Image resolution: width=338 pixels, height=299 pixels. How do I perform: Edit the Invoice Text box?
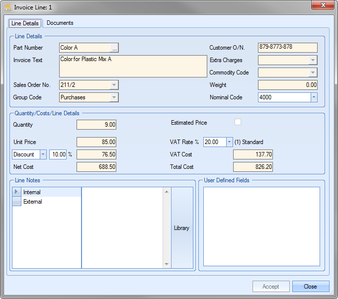click(x=132, y=66)
